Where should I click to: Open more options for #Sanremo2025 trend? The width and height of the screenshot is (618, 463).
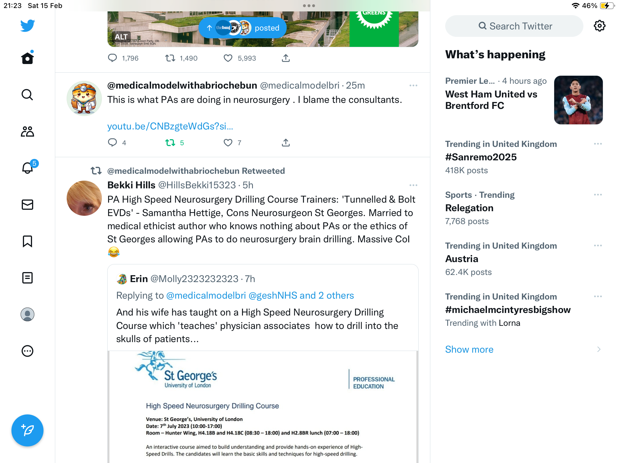(598, 144)
